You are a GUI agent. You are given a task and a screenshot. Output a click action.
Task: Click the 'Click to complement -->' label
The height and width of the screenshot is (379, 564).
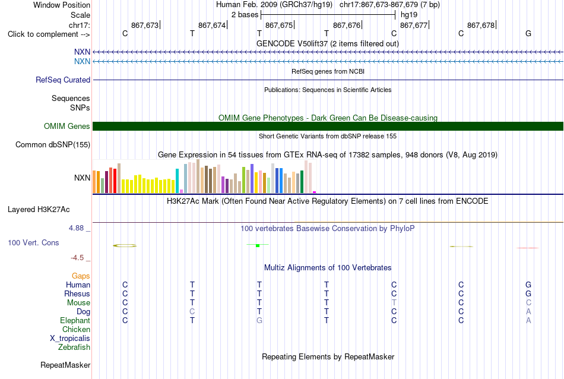[x=49, y=34]
